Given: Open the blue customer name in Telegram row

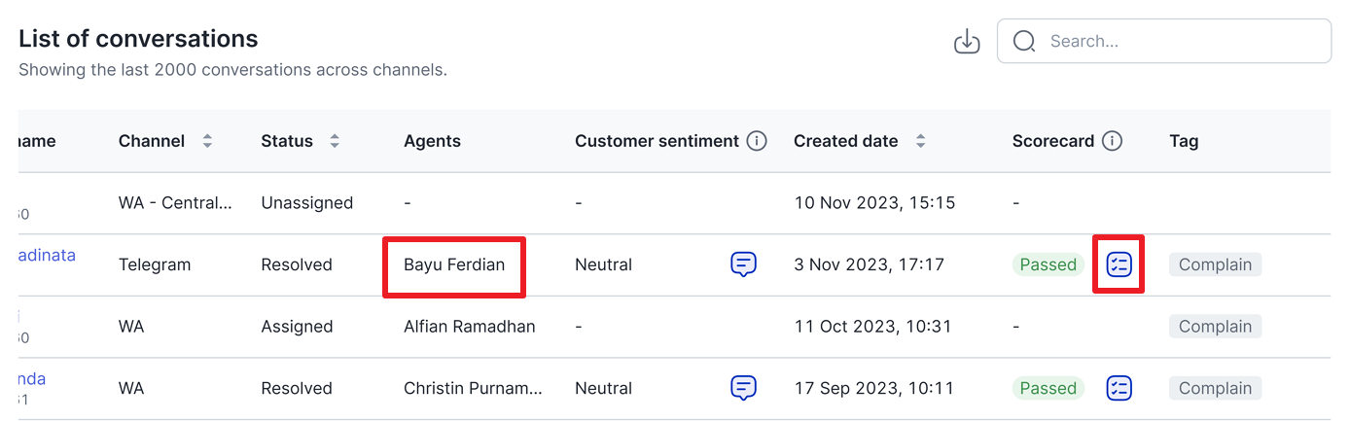Looking at the screenshot, I should click(x=47, y=255).
